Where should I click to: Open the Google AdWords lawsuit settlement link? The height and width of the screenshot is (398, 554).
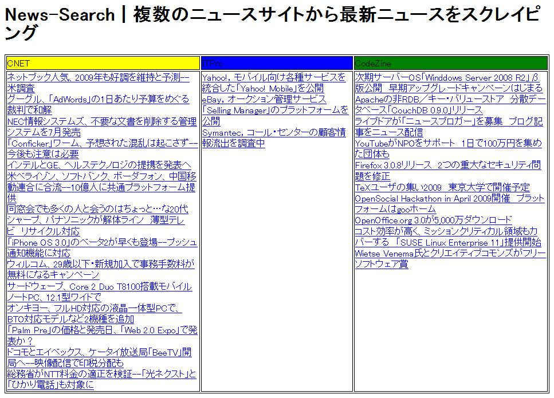tap(98, 105)
